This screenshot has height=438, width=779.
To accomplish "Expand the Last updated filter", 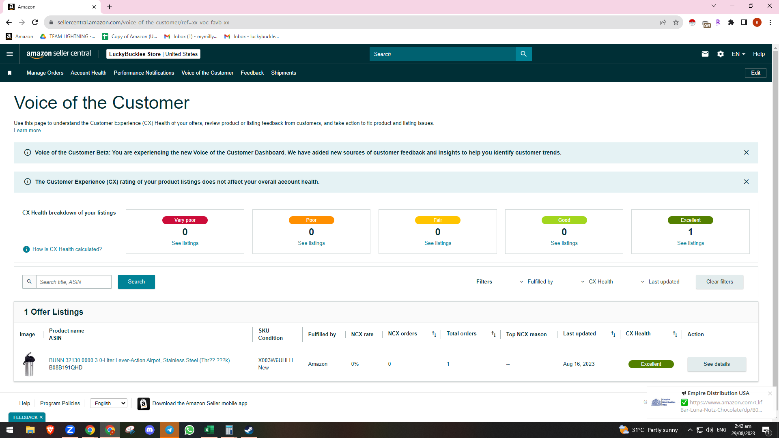I will point(660,282).
